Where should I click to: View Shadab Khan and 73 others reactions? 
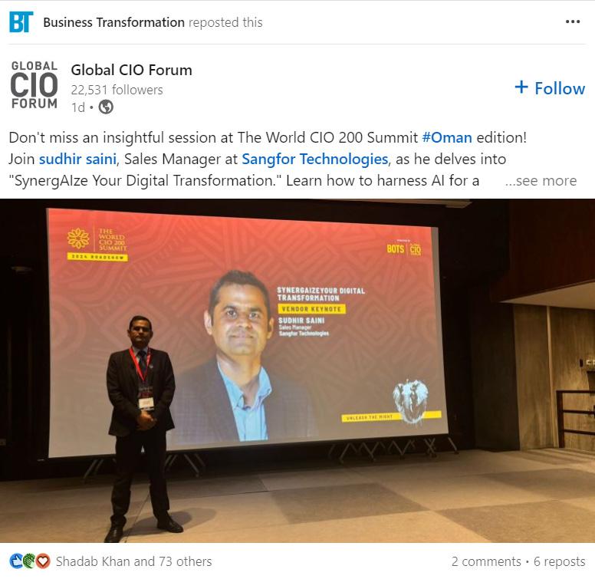click(133, 561)
